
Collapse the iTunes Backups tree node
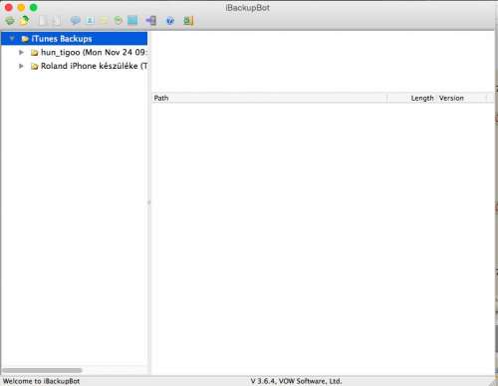pos(12,39)
